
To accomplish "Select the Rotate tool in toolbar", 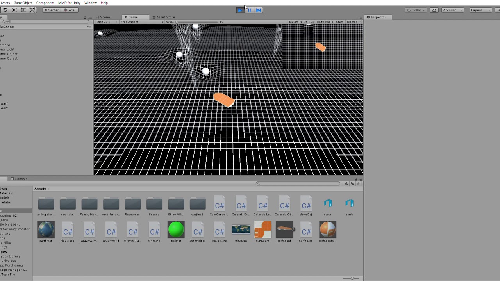I will 5,10.
